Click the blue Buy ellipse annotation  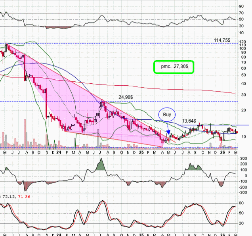[x=167, y=115]
